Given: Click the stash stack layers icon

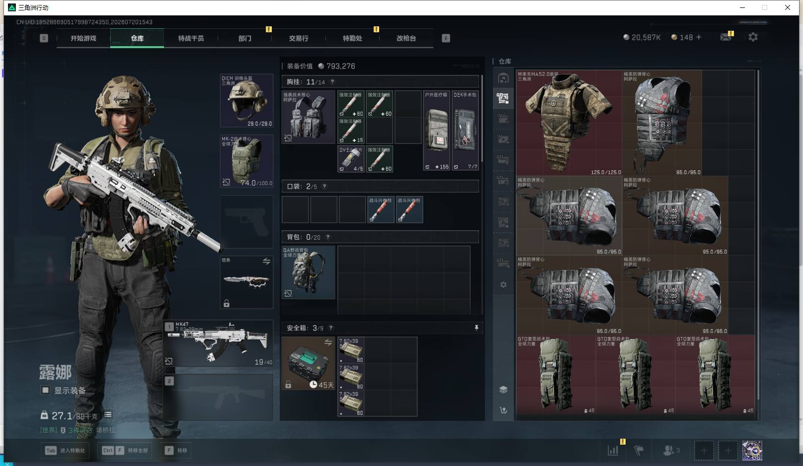Looking at the screenshot, I should tap(503, 390).
